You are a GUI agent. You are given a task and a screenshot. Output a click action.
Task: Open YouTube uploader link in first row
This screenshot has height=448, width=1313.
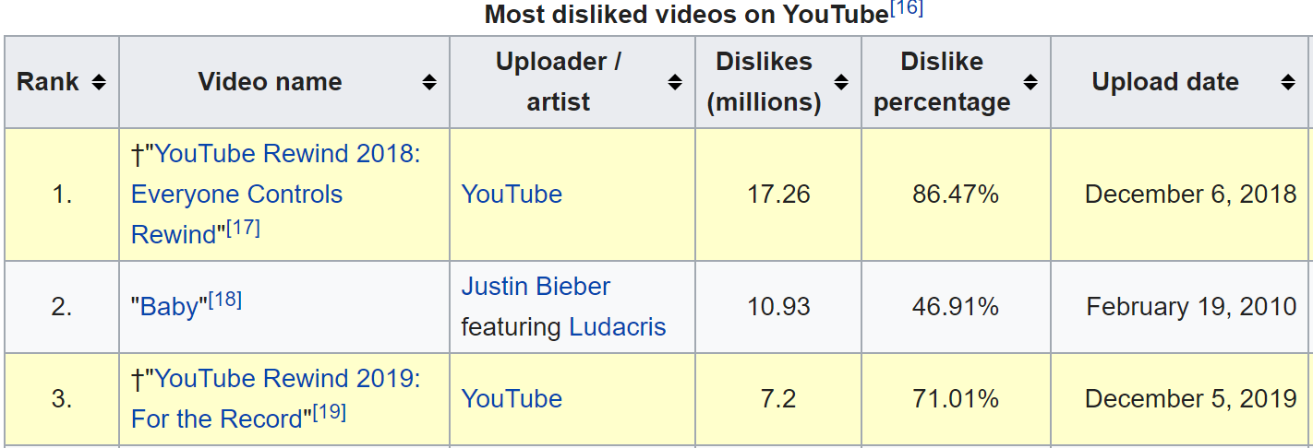[512, 195]
